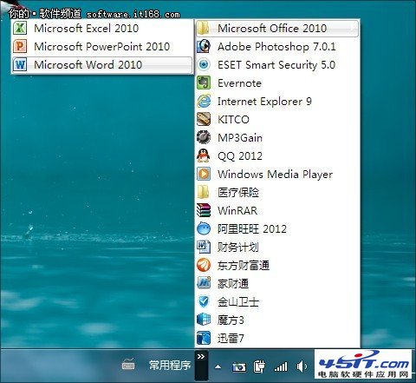This screenshot has height=383, width=416.
Task: Select the KITCO menu entry
Action: (x=277, y=119)
